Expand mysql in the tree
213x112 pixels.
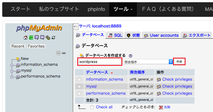[12, 71]
